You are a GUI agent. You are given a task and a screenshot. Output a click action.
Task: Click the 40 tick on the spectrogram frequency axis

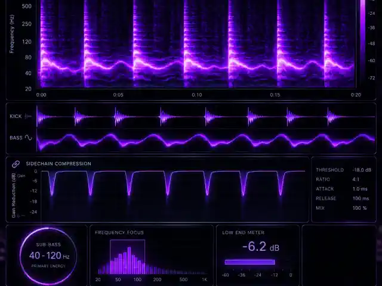coord(28,73)
